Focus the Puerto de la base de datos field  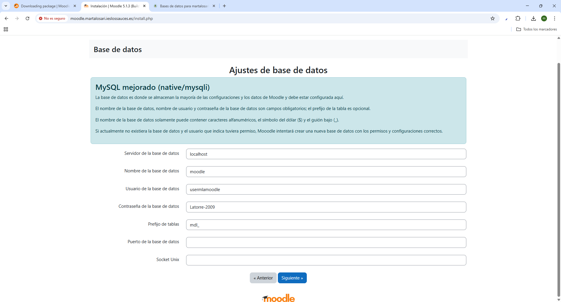pos(326,243)
